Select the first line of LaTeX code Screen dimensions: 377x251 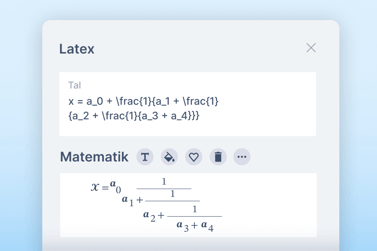143,101
